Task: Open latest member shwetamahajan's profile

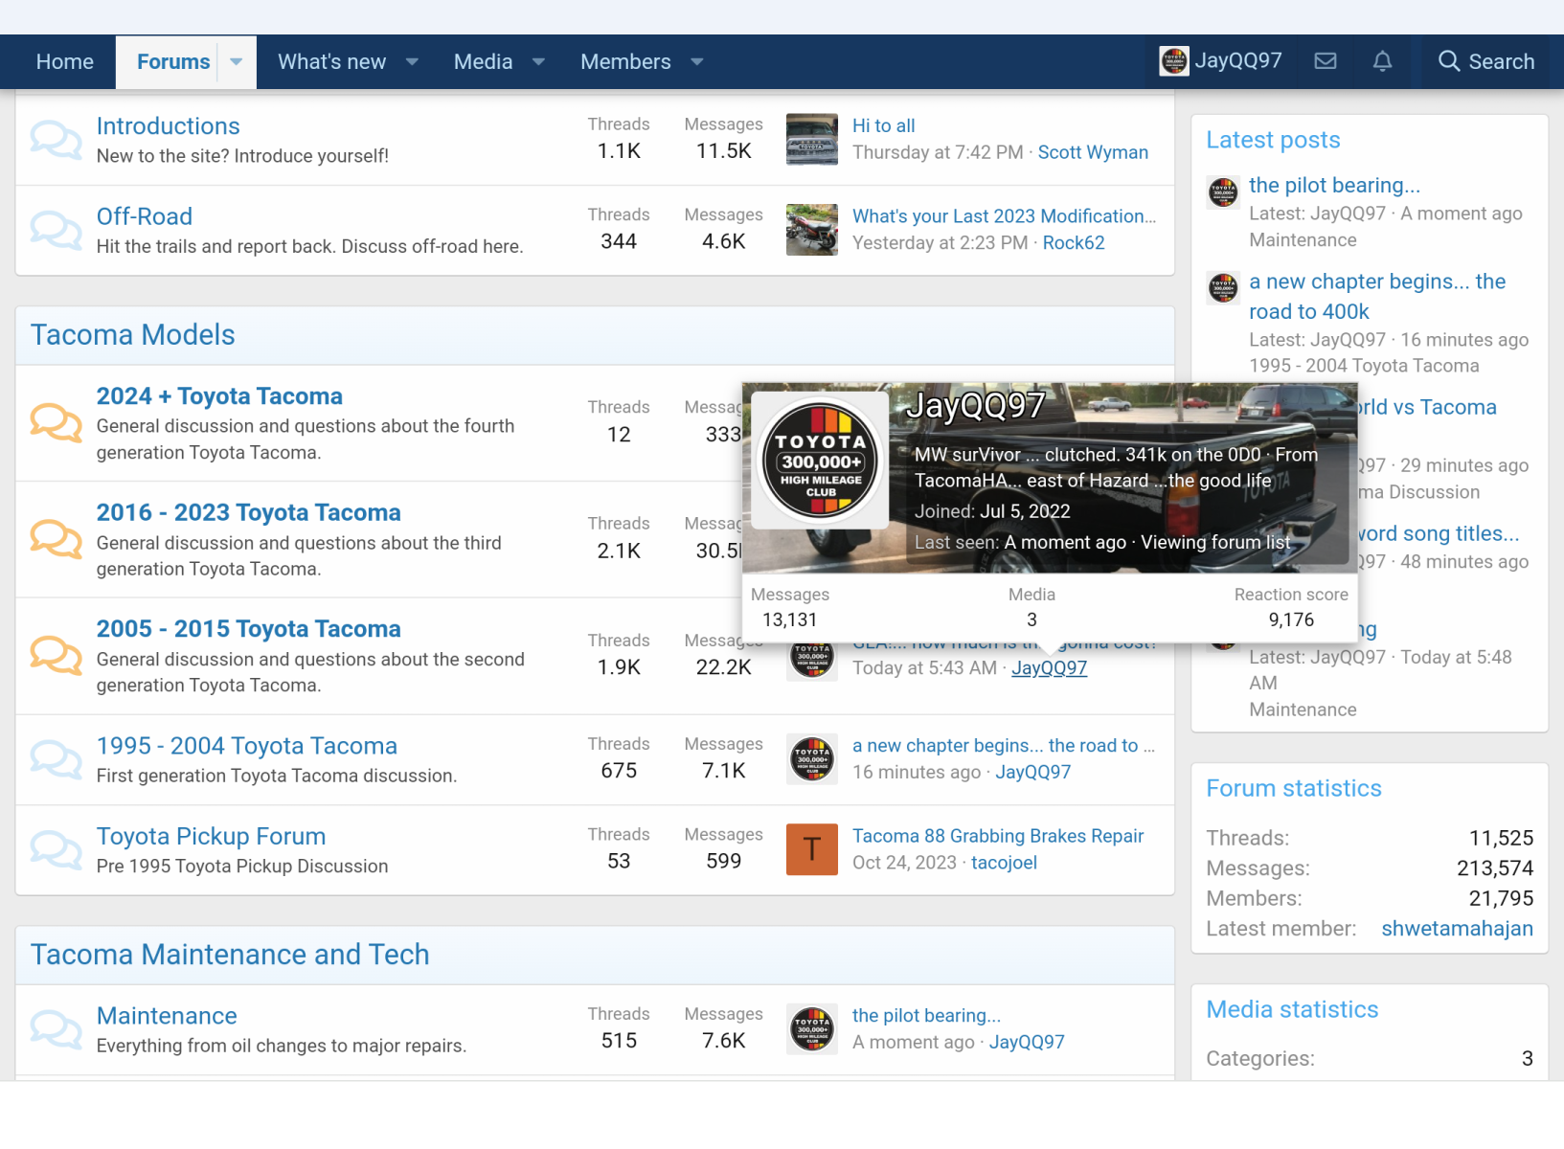Action: coord(1457,929)
